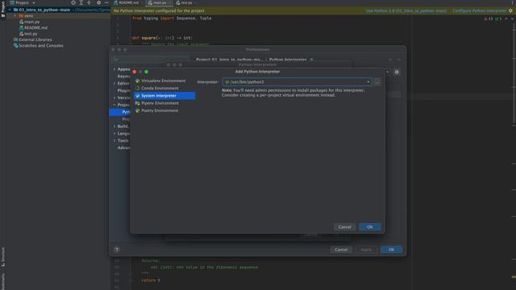The height and width of the screenshot is (290, 516).
Task: Open the Interpreter path dropdown
Action: 368,82
